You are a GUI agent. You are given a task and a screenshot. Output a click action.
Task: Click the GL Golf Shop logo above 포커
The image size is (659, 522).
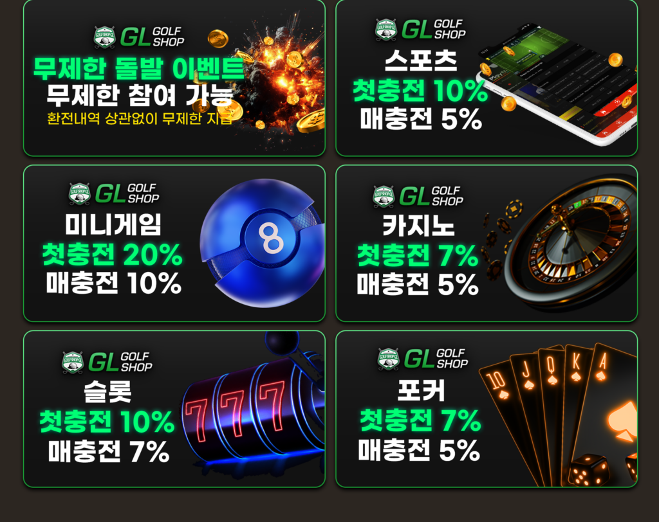[422, 359]
